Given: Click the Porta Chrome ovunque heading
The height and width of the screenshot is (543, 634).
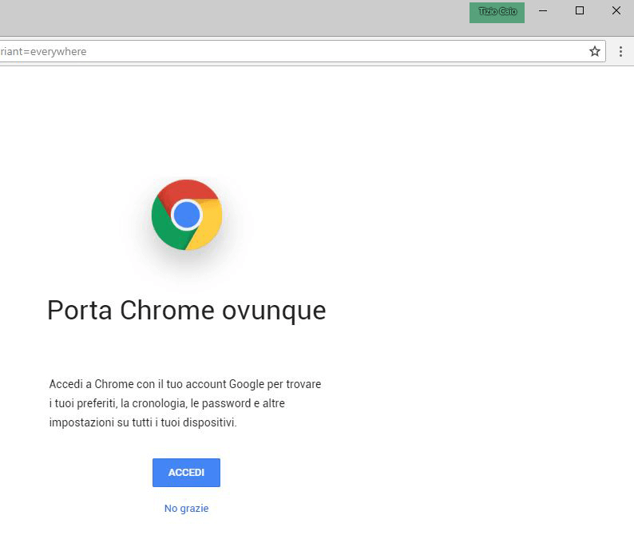Looking at the screenshot, I should coord(186,311).
